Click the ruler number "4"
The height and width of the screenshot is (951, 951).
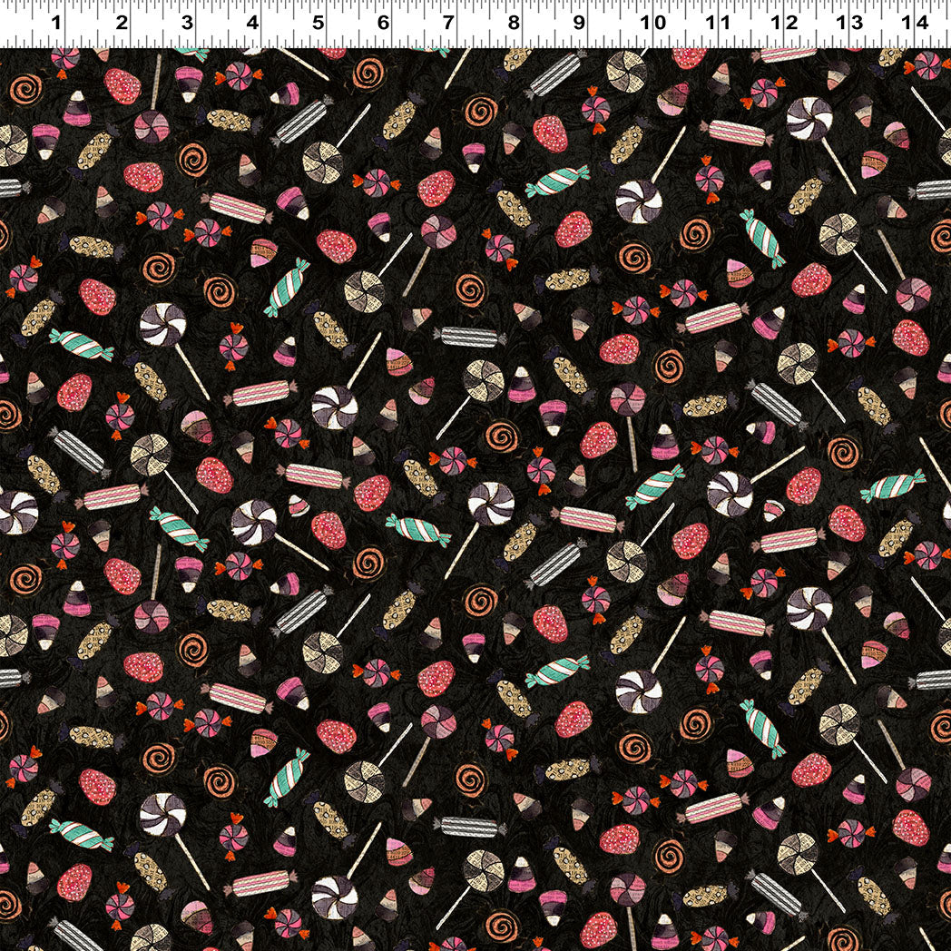click(252, 23)
